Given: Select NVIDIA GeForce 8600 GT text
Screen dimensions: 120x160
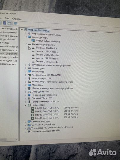Looking at the screenshot, I should point(48,41).
